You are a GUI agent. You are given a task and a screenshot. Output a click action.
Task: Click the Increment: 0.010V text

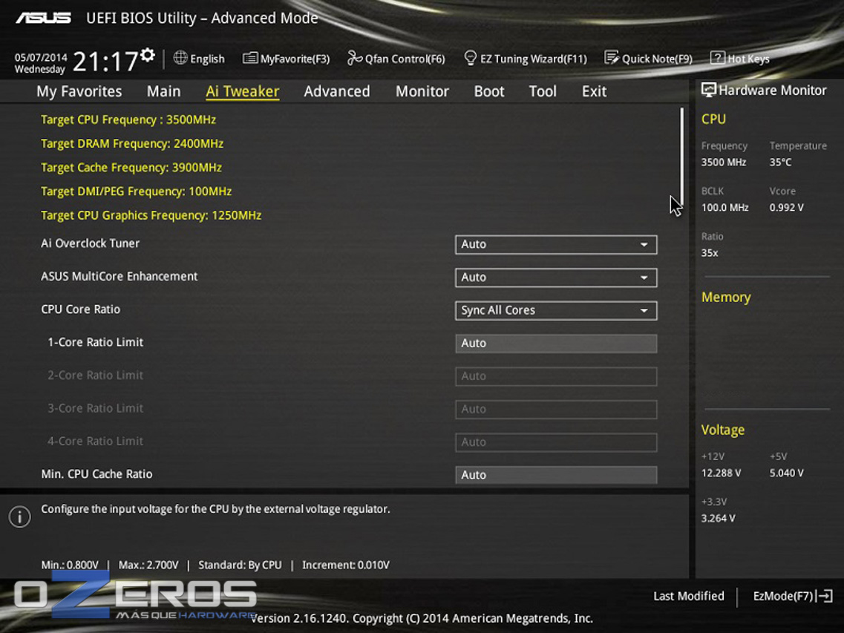pyautogui.click(x=346, y=565)
